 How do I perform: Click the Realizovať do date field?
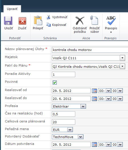tap(71, 99)
